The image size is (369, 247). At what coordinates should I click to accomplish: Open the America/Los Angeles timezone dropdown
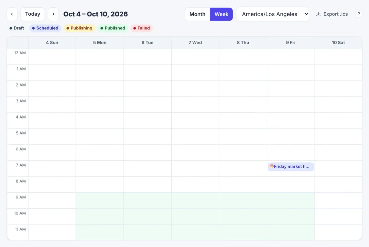tap(272, 14)
